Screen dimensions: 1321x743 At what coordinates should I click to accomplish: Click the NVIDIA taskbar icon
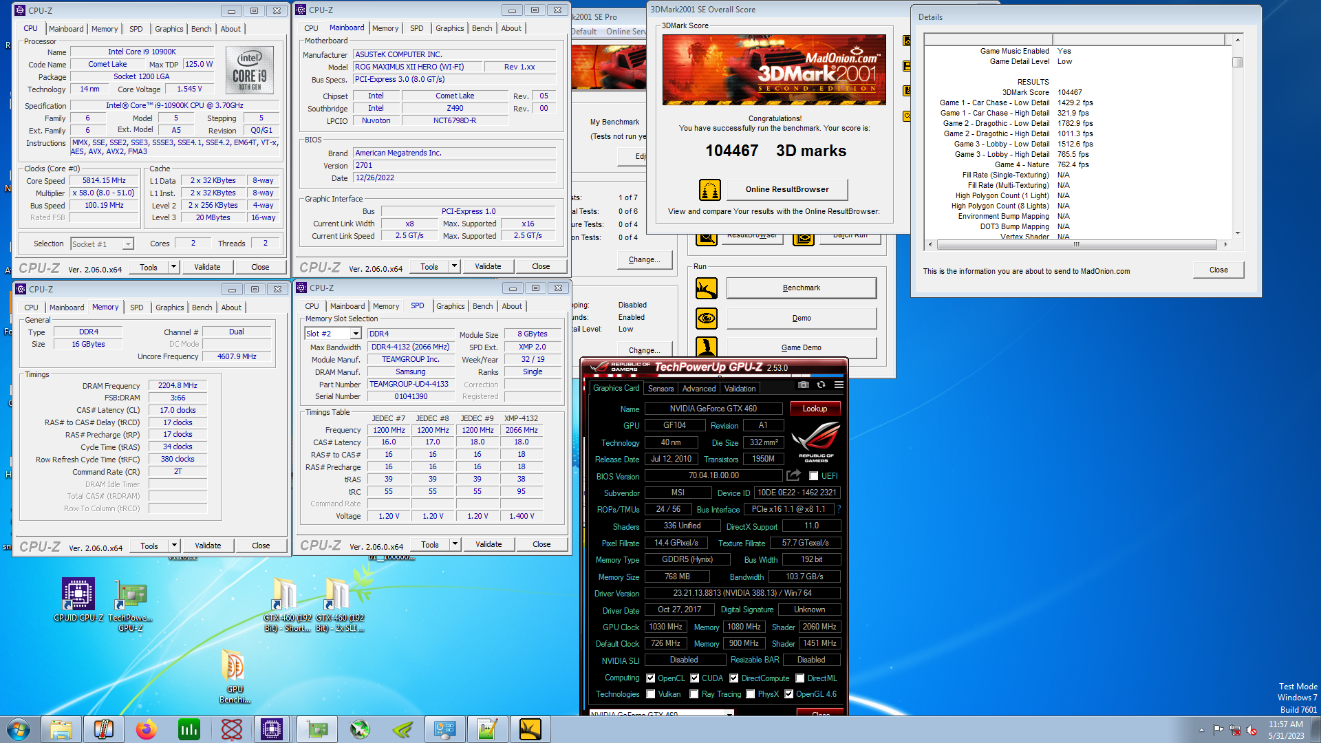point(402,729)
